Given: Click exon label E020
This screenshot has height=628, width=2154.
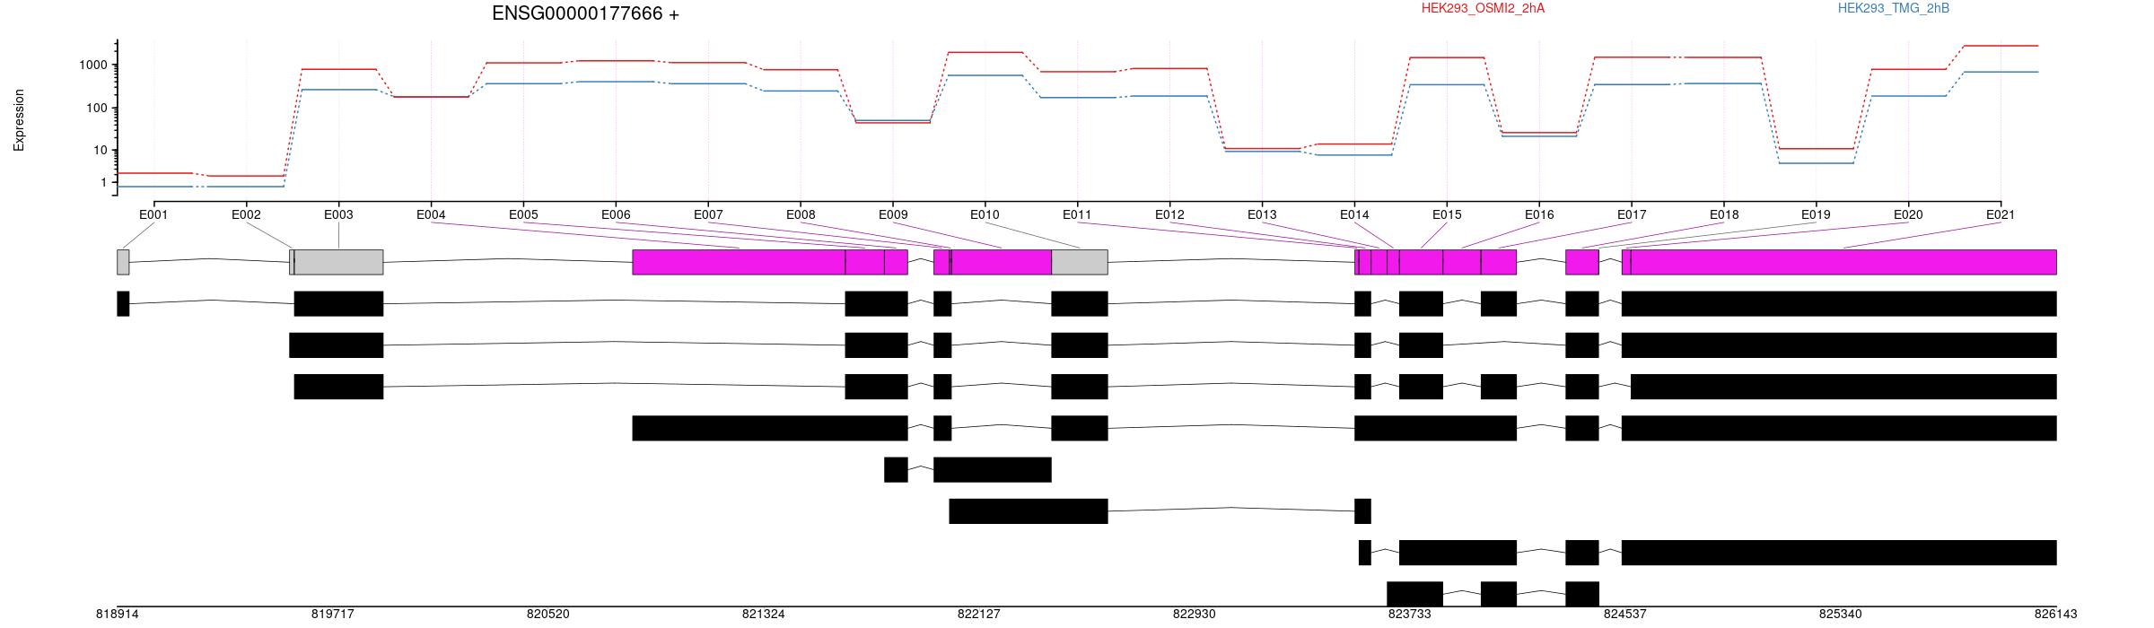Looking at the screenshot, I should [1908, 214].
